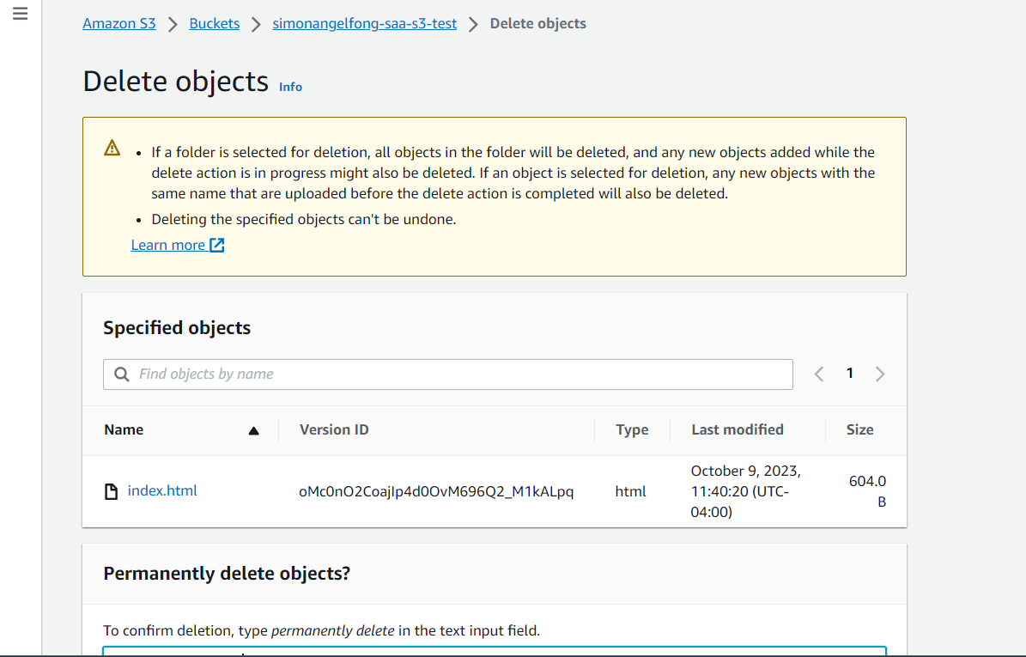Viewport: 1026px width, 657px height.
Task: Click the Name column header
Action: tap(124, 430)
